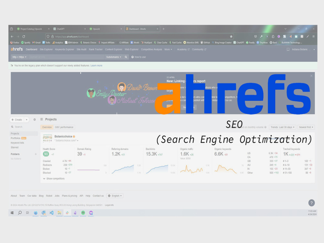Screen dimensions: 324x243
Task: Open the Pocket icon in the browser toolbar
Action: tap(256, 36)
